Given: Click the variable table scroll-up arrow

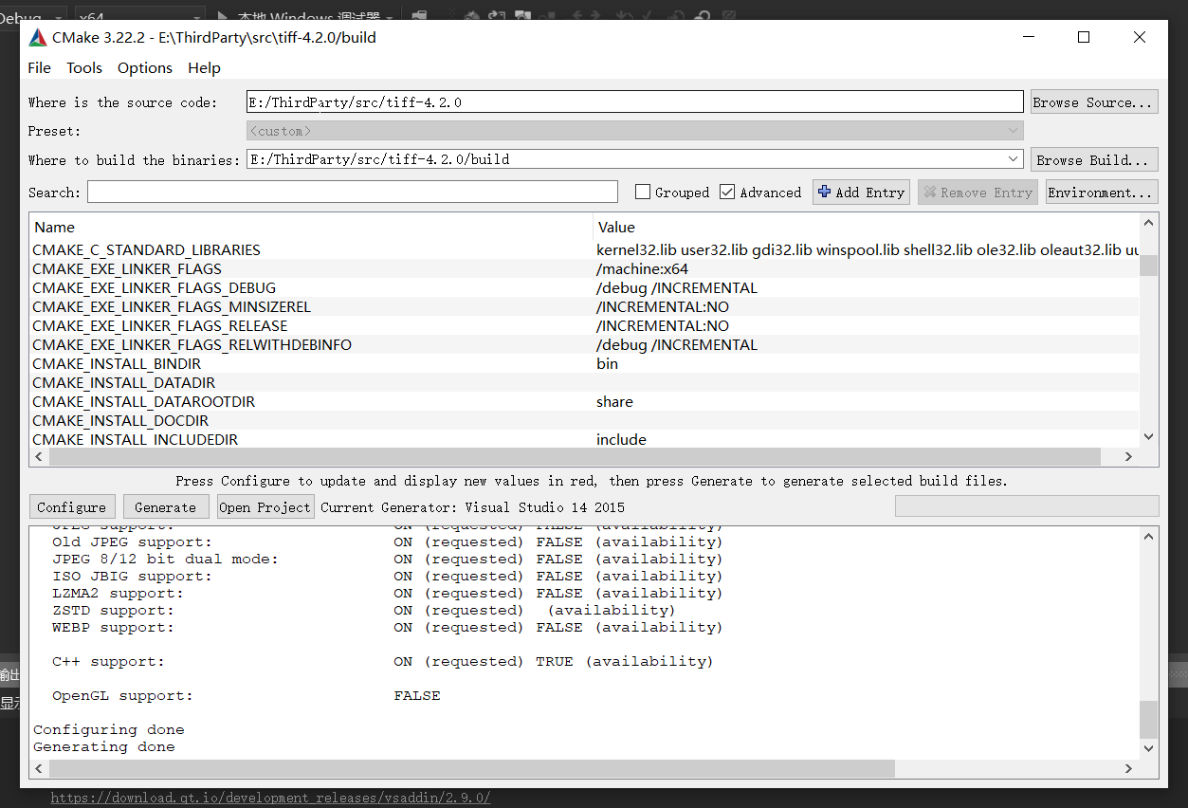Looking at the screenshot, I should click(1149, 222).
